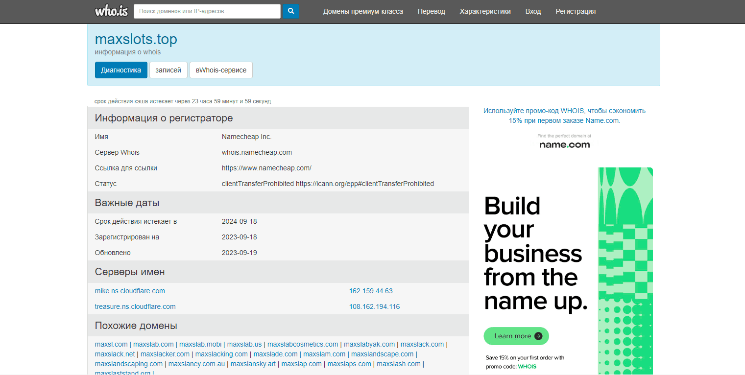Click the name.com logo in the ad
This screenshot has height=375, width=745.
564,144
